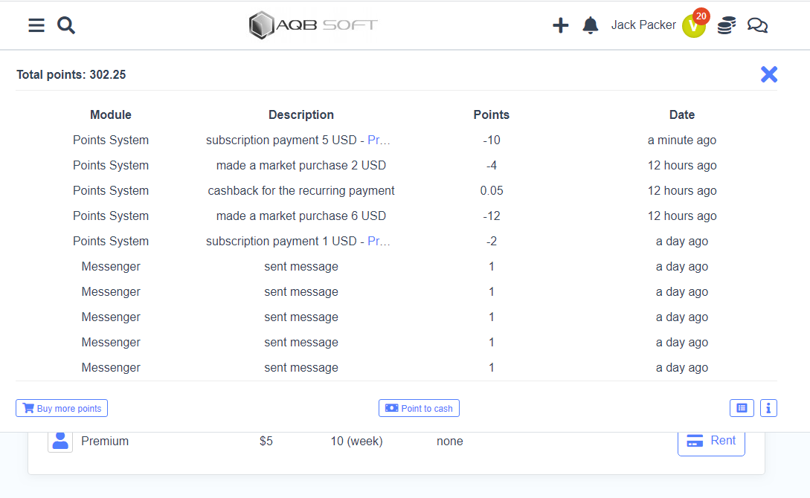Click the plus create icon
The height and width of the screenshot is (498, 810).
pyautogui.click(x=560, y=26)
